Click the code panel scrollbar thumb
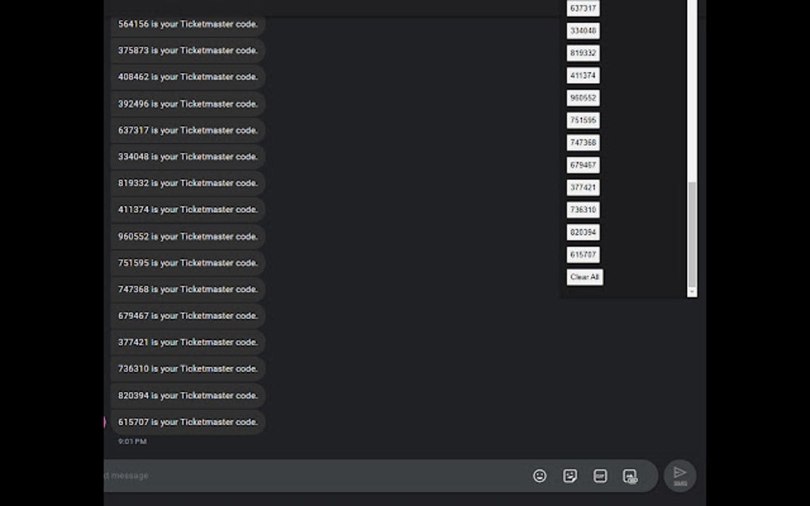This screenshot has width=810, height=506. (692, 234)
